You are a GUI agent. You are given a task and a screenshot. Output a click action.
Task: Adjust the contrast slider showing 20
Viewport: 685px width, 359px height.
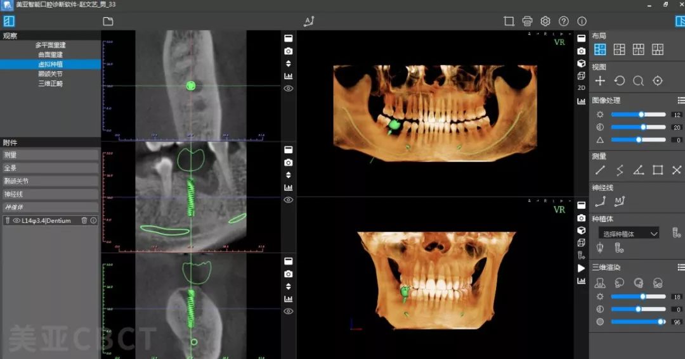[638, 127]
